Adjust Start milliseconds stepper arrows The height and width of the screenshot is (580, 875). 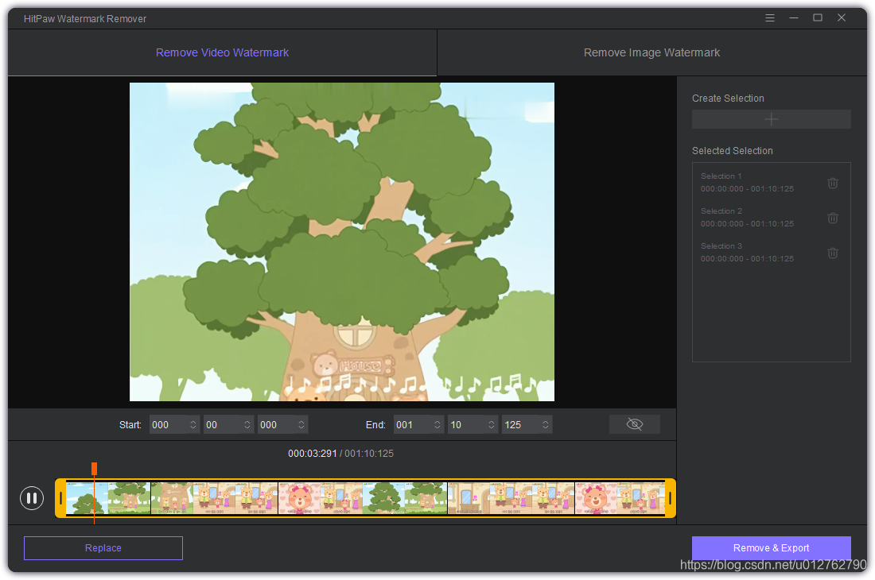(301, 424)
